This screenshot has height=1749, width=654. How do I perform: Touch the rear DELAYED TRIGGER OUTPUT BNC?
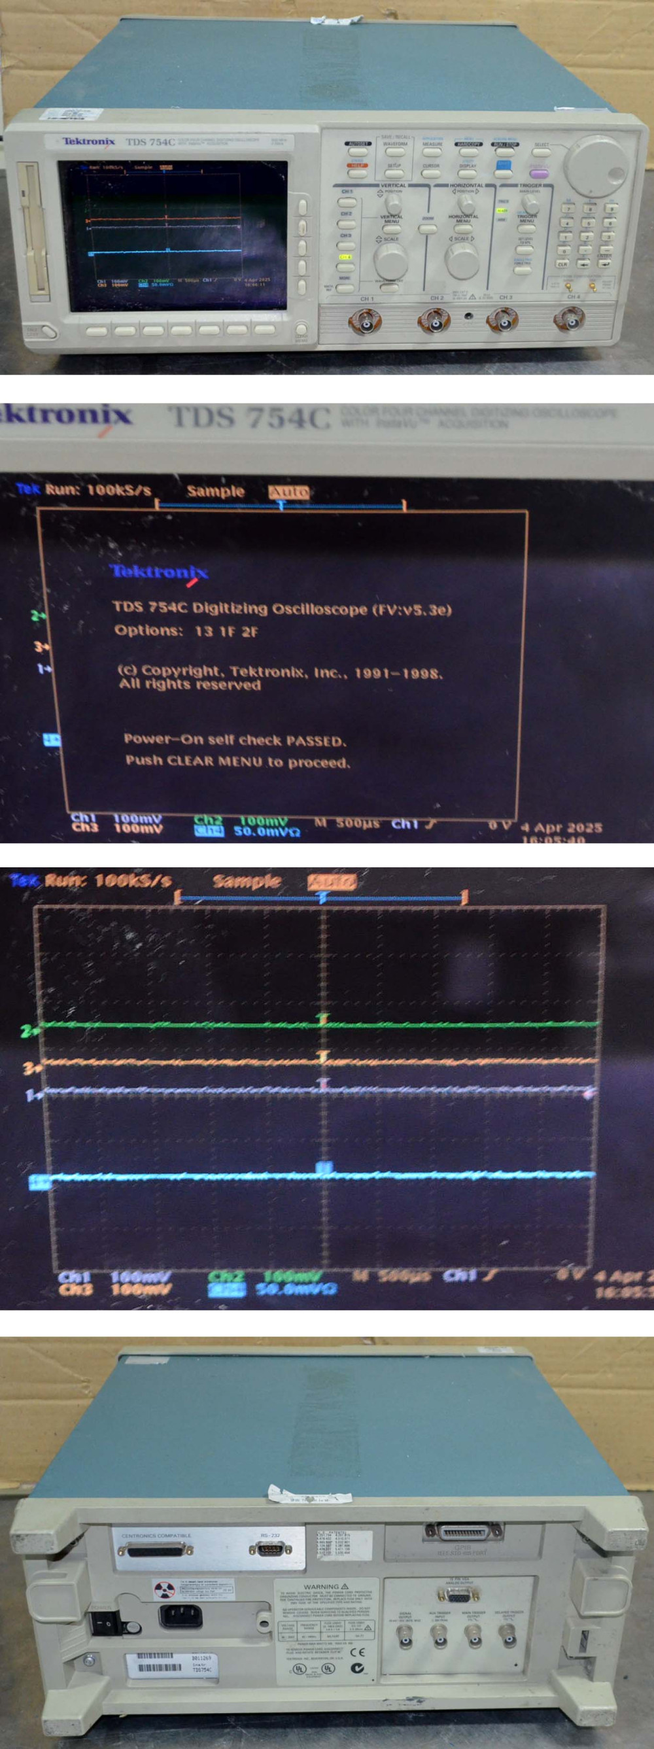coord(508,1637)
